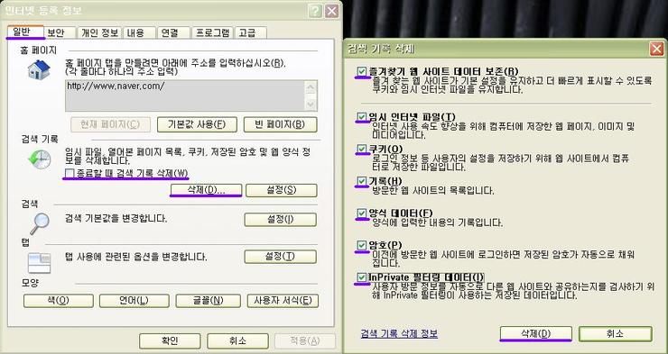The height and width of the screenshot is (354, 668).
Task: Click 삭제 button in delete history dialog
Action: (x=535, y=333)
